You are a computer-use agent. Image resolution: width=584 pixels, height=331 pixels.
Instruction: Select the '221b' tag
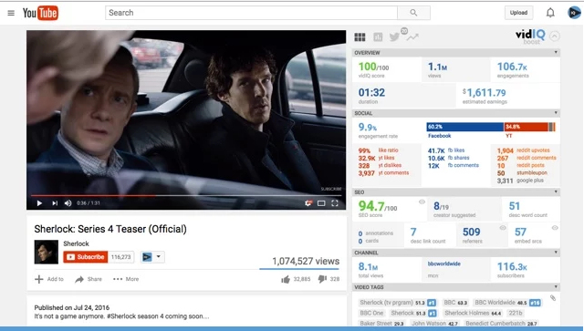point(516,313)
